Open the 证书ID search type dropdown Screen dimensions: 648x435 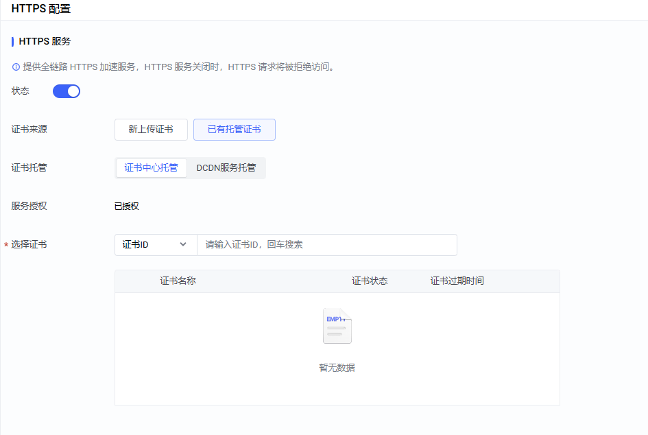(156, 245)
